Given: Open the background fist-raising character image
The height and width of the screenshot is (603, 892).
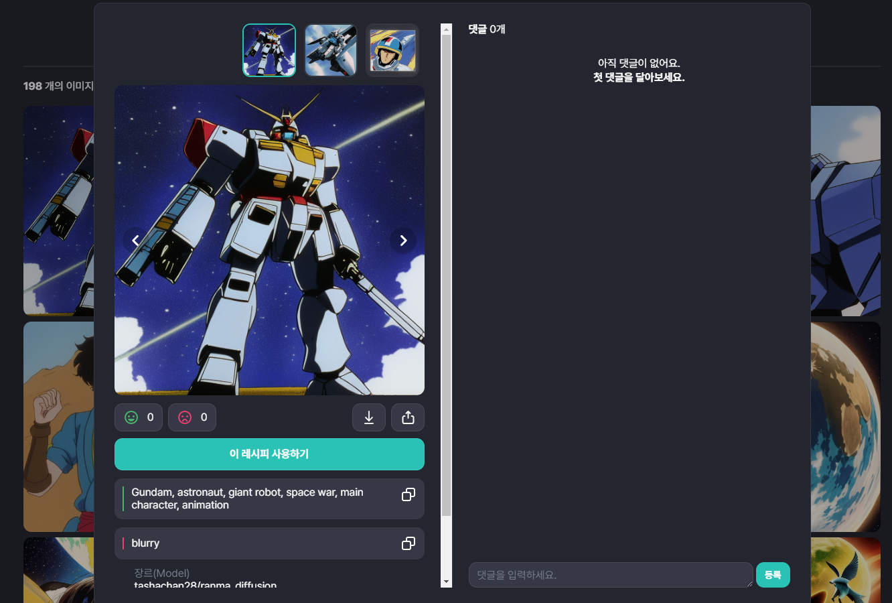Looking at the screenshot, I should (59, 427).
